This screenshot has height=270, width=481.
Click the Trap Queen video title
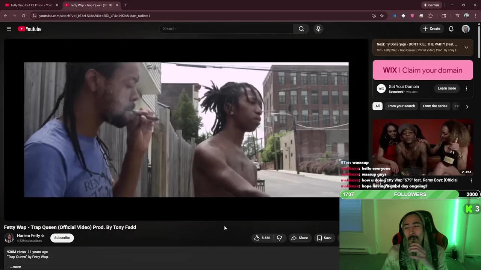tap(70, 227)
